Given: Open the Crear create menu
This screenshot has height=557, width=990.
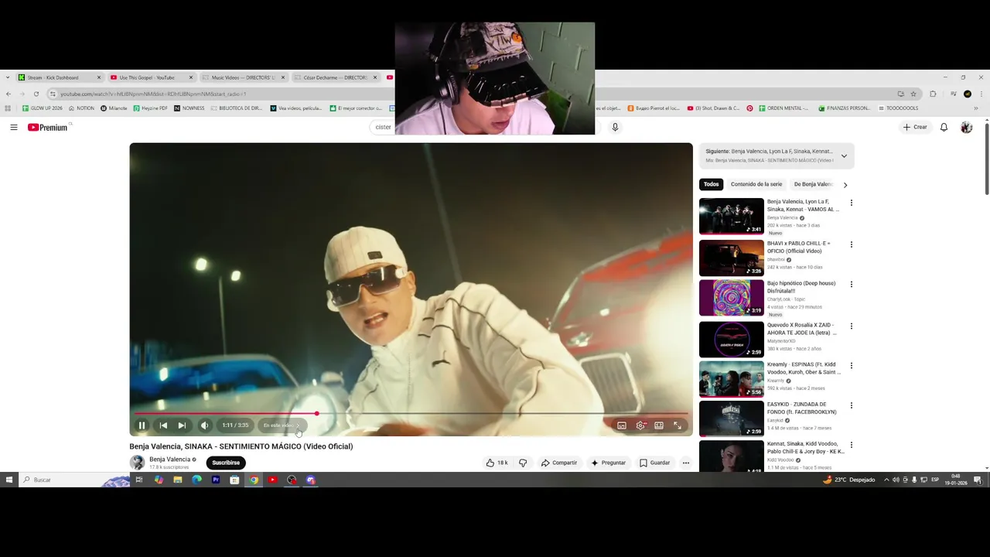Looking at the screenshot, I should [x=915, y=127].
